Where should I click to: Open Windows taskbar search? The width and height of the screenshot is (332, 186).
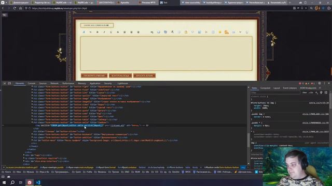(x=12, y=182)
